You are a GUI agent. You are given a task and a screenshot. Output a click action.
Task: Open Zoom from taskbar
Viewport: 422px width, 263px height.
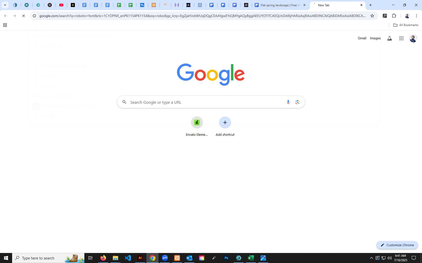165,258
